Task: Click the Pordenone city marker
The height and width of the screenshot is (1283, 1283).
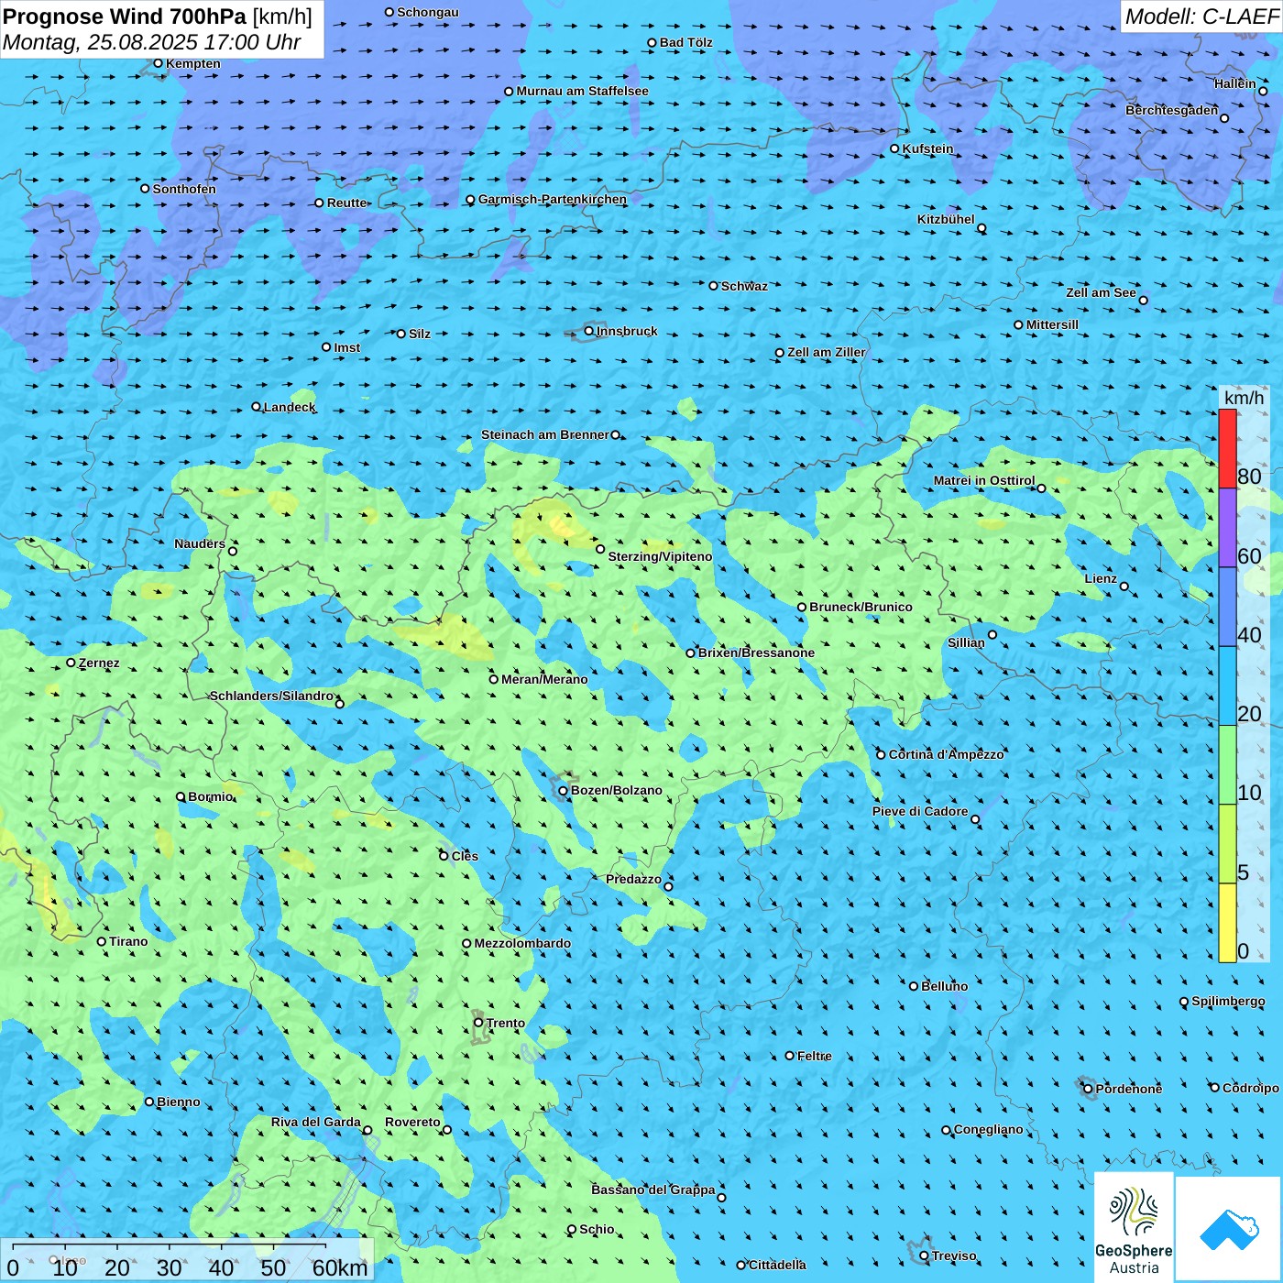Action: pyautogui.click(x=1089, y=1089)
